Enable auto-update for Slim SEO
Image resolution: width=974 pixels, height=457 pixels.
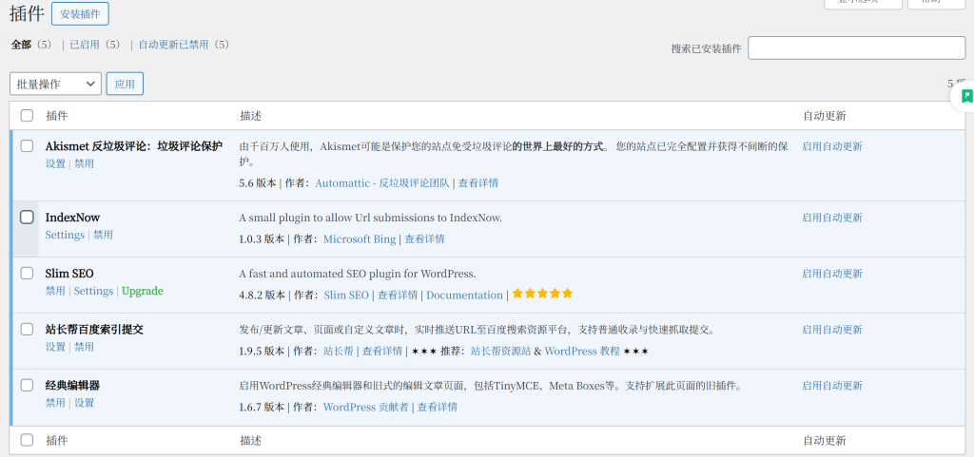click(x=832, y=274)
